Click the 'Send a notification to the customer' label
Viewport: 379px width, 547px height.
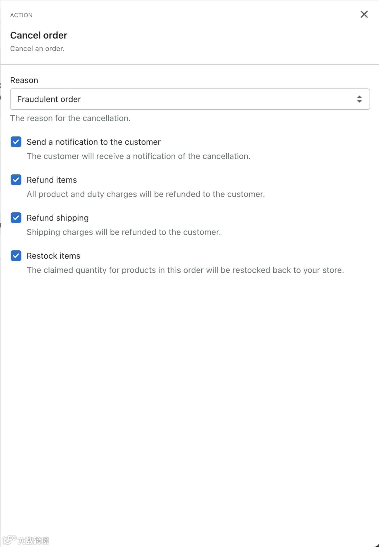tap(93, 142)
